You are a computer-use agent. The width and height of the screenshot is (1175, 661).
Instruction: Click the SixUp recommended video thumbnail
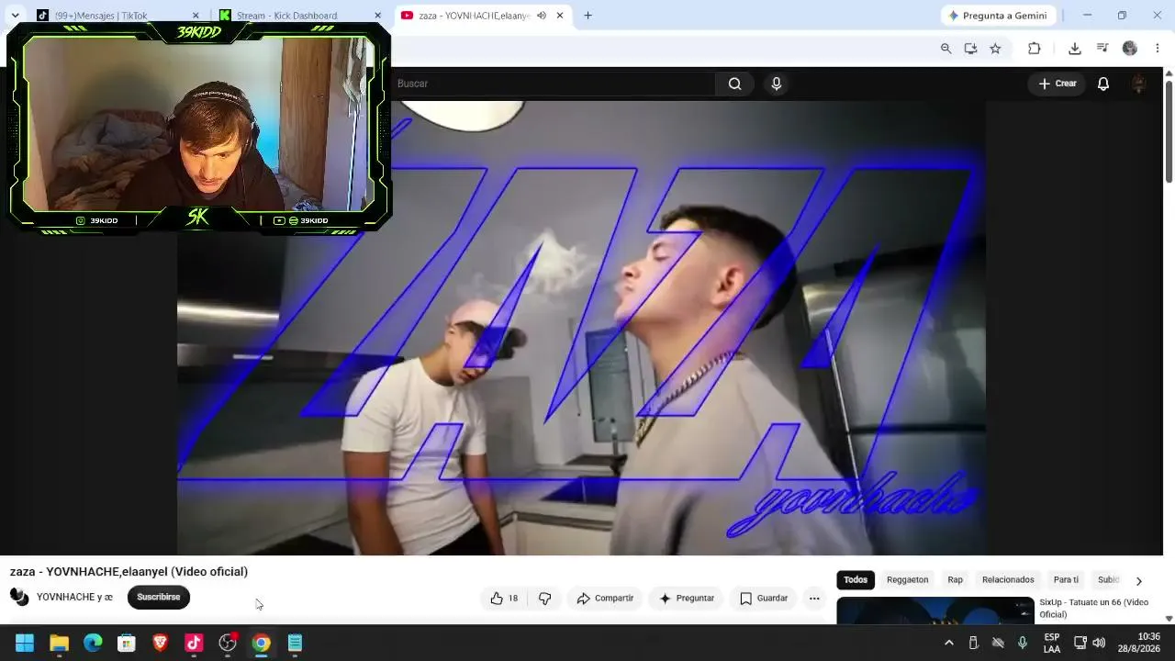tap(935, 611)
